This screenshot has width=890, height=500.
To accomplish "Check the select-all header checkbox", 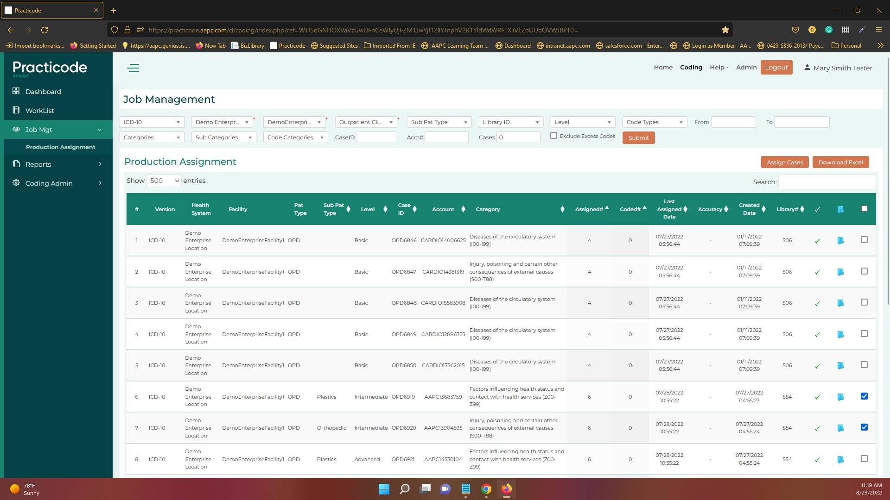I will click(864, 209).
